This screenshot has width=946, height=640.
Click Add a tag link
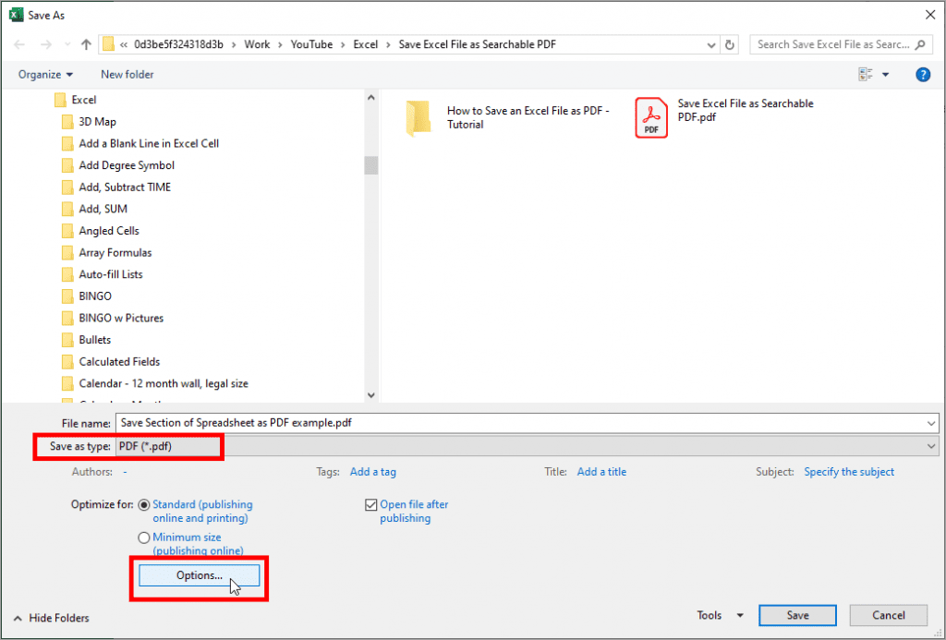click(373, 472)
